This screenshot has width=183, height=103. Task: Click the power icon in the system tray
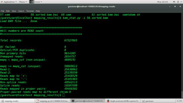178,2
